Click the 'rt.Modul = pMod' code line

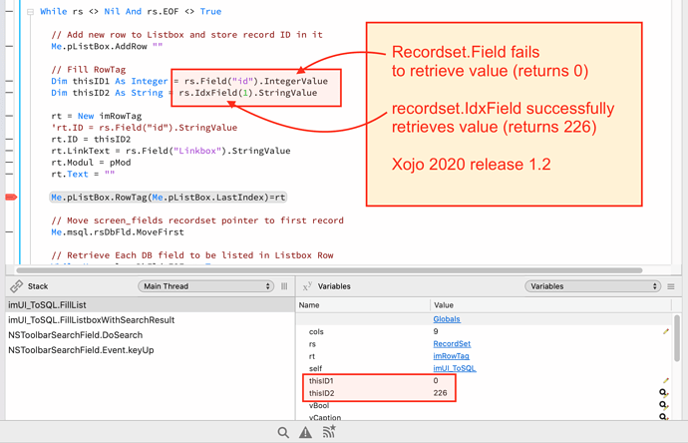[91, 163]
